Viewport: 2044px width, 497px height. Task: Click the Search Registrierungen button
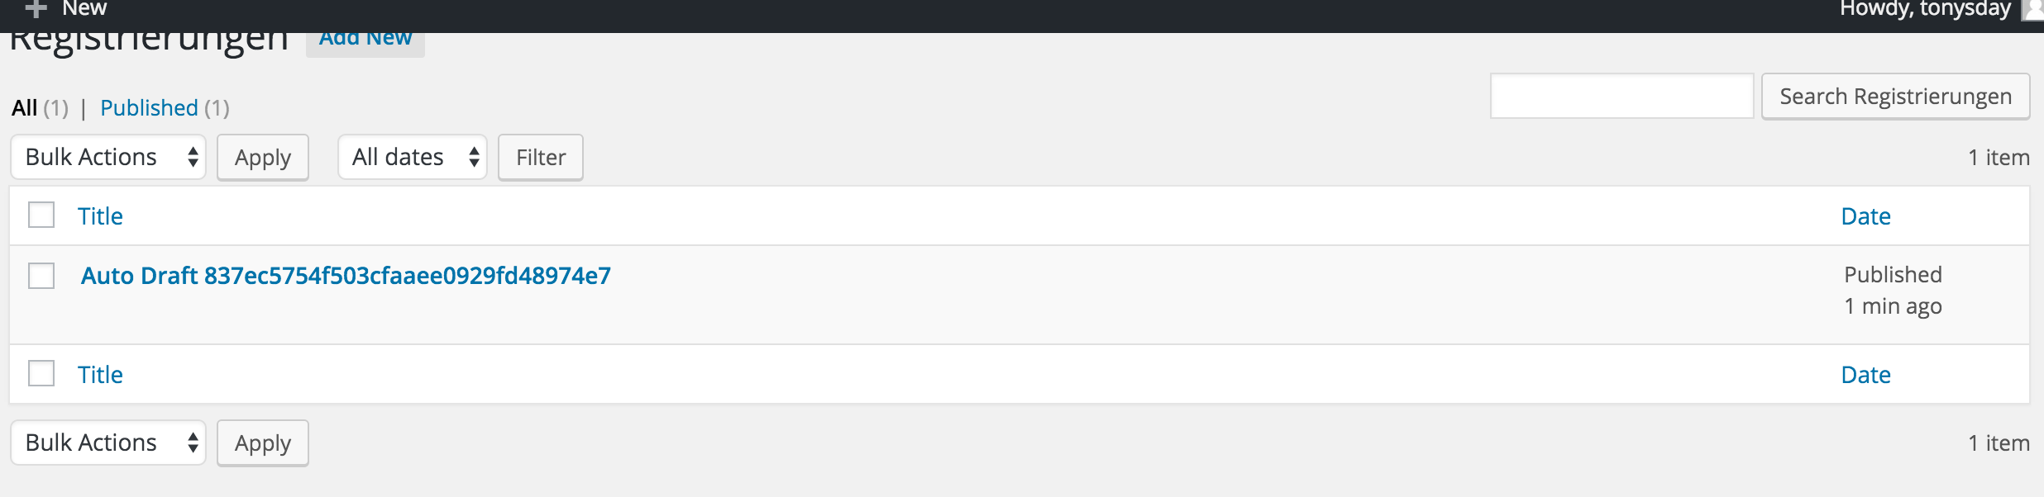coord(1895,97)
